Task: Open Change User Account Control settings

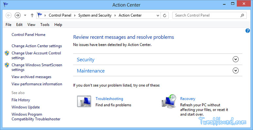Action: (x=36, y=56)
